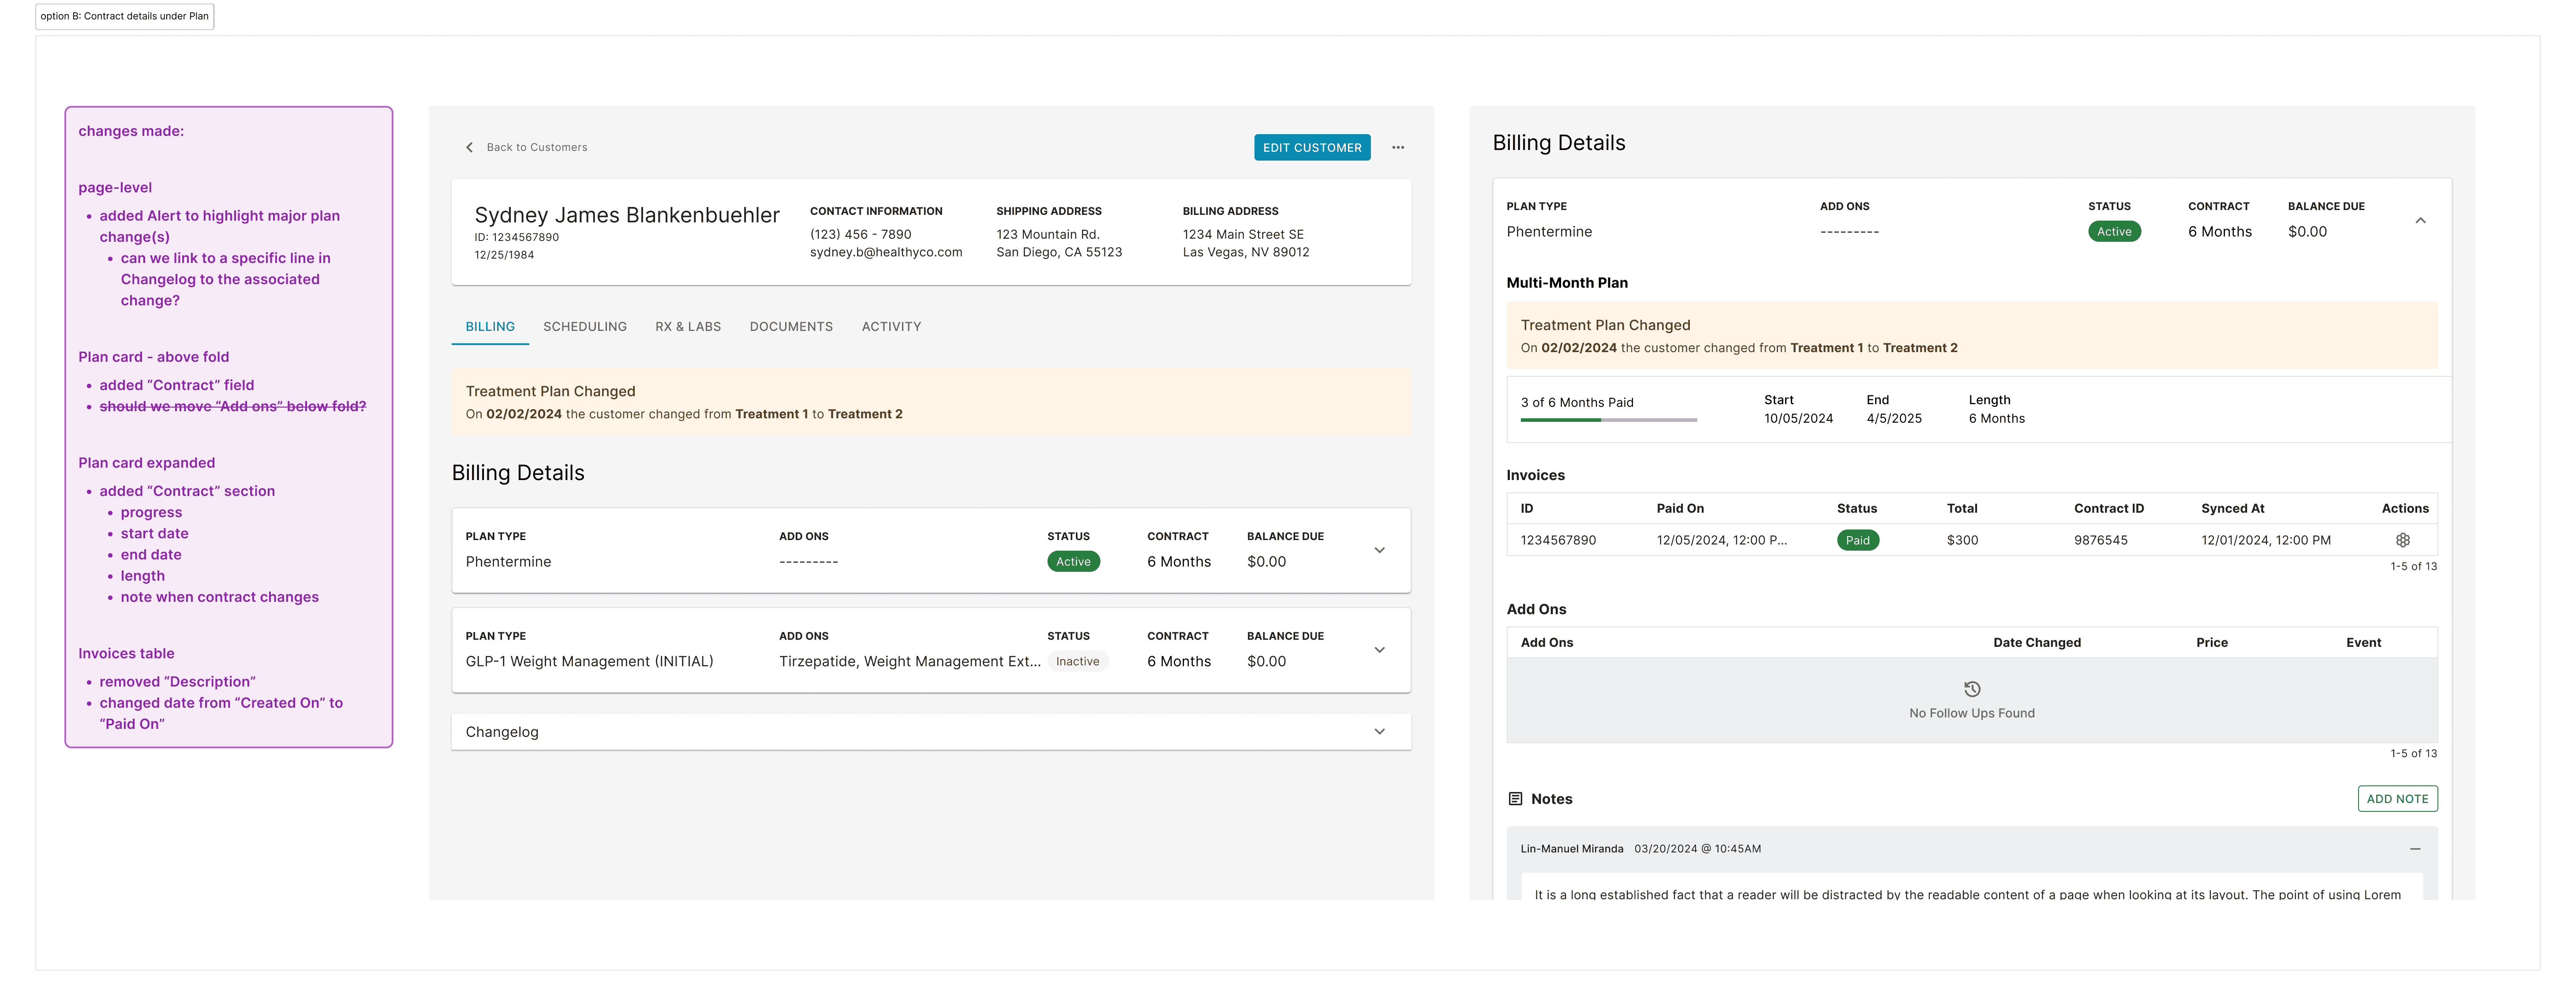Click the End date 4/5/2025
Image resolution: width=2576 pixels, height=1006 pixels.
(x=1893, y=419)
